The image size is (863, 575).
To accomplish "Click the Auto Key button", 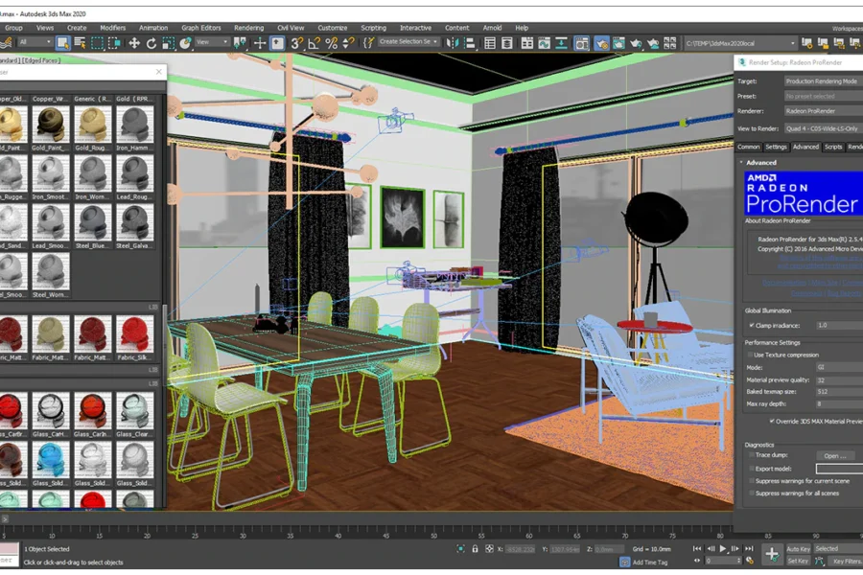I will [798, 549].
